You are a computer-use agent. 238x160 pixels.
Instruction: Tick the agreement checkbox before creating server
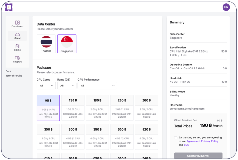176,138
